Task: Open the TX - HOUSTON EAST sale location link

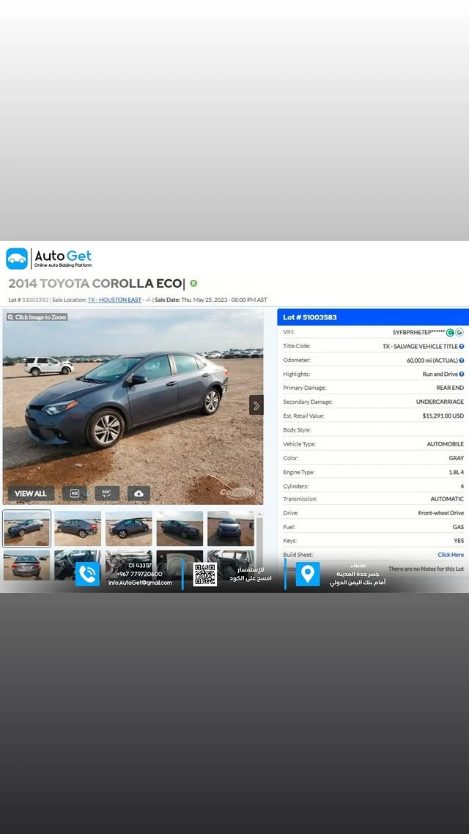Action: [x=114, y=300]
